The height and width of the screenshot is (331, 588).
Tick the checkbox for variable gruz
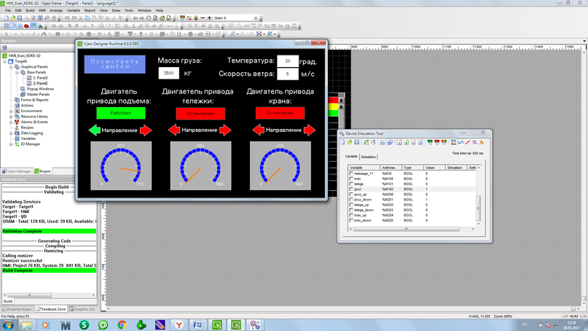(x=352, y=189)
